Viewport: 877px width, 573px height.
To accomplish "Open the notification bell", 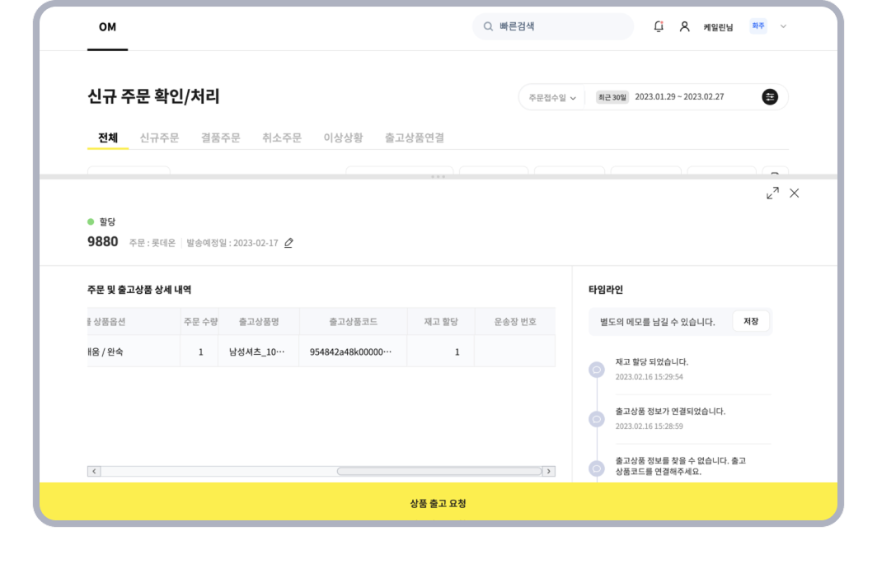I will pyautogui.click(x=658, y=26).
